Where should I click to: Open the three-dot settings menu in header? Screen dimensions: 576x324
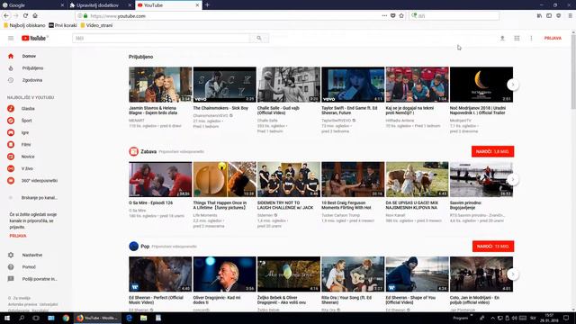[x=531, y=38]
